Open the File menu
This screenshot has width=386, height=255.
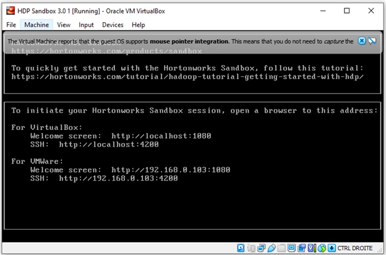(11, 25)
